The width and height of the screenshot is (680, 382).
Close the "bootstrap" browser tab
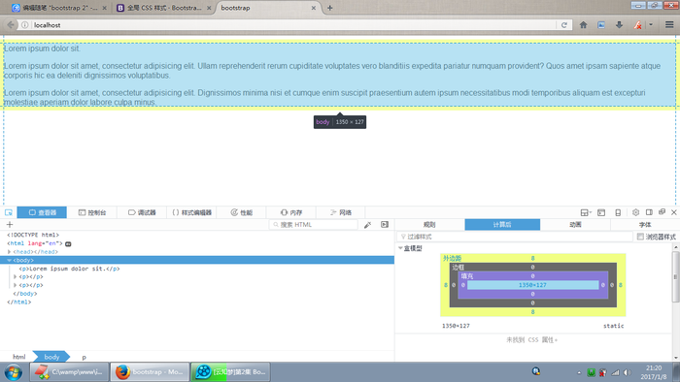(x=313, y=8)
